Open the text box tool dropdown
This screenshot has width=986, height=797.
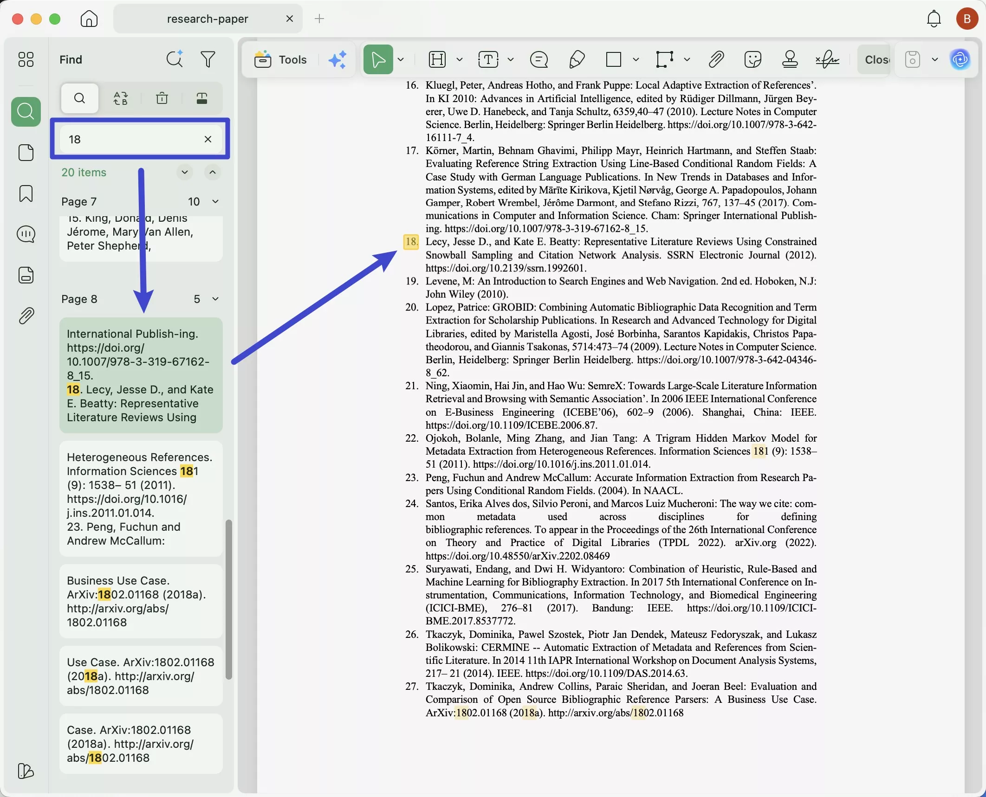511,59
